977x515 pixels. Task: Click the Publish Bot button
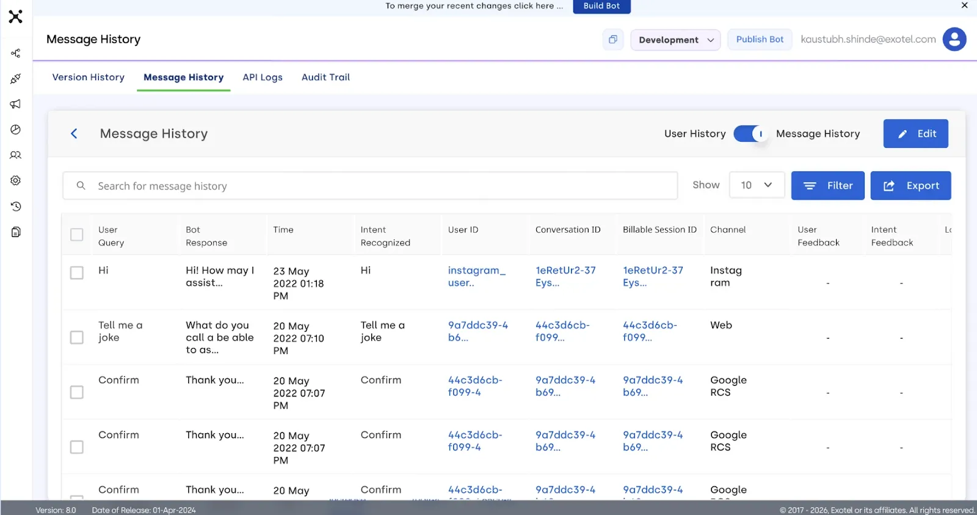760,40
